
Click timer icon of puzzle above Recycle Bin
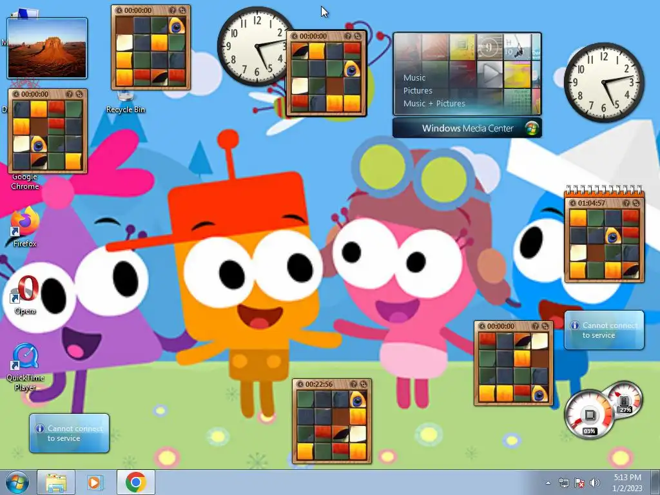coord(119,10)
